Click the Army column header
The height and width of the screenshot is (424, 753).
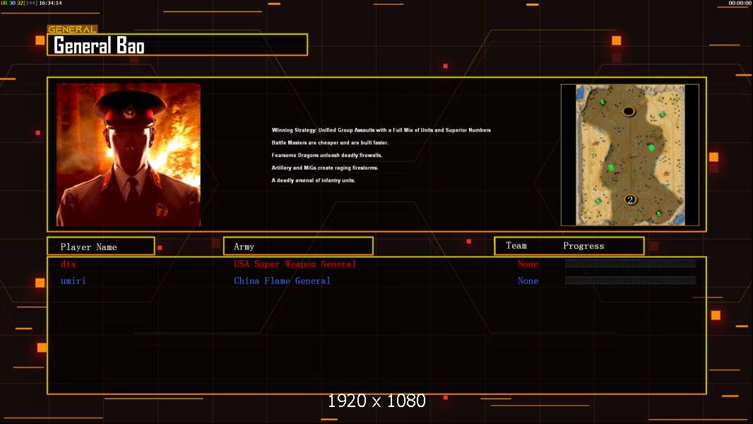(x=298, y=247)
